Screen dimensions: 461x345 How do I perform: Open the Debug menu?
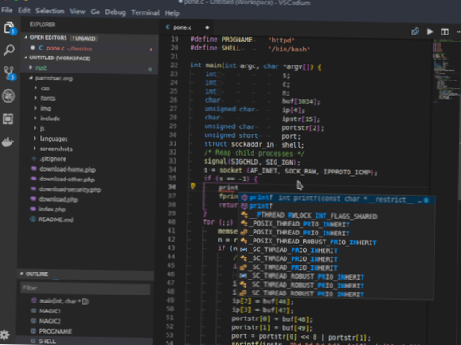click(x=115, y=12)
